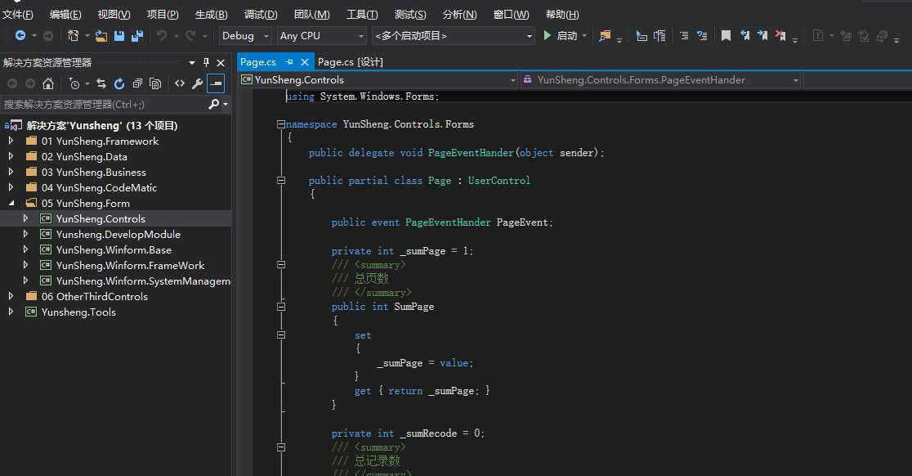Click the search magnifier in Solution Explorer
Screen dimensions: 912x476
213,104
